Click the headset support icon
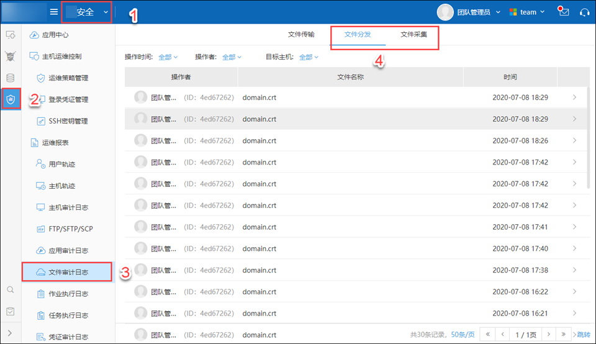596x344 pixels. click(x=584, y=12)
